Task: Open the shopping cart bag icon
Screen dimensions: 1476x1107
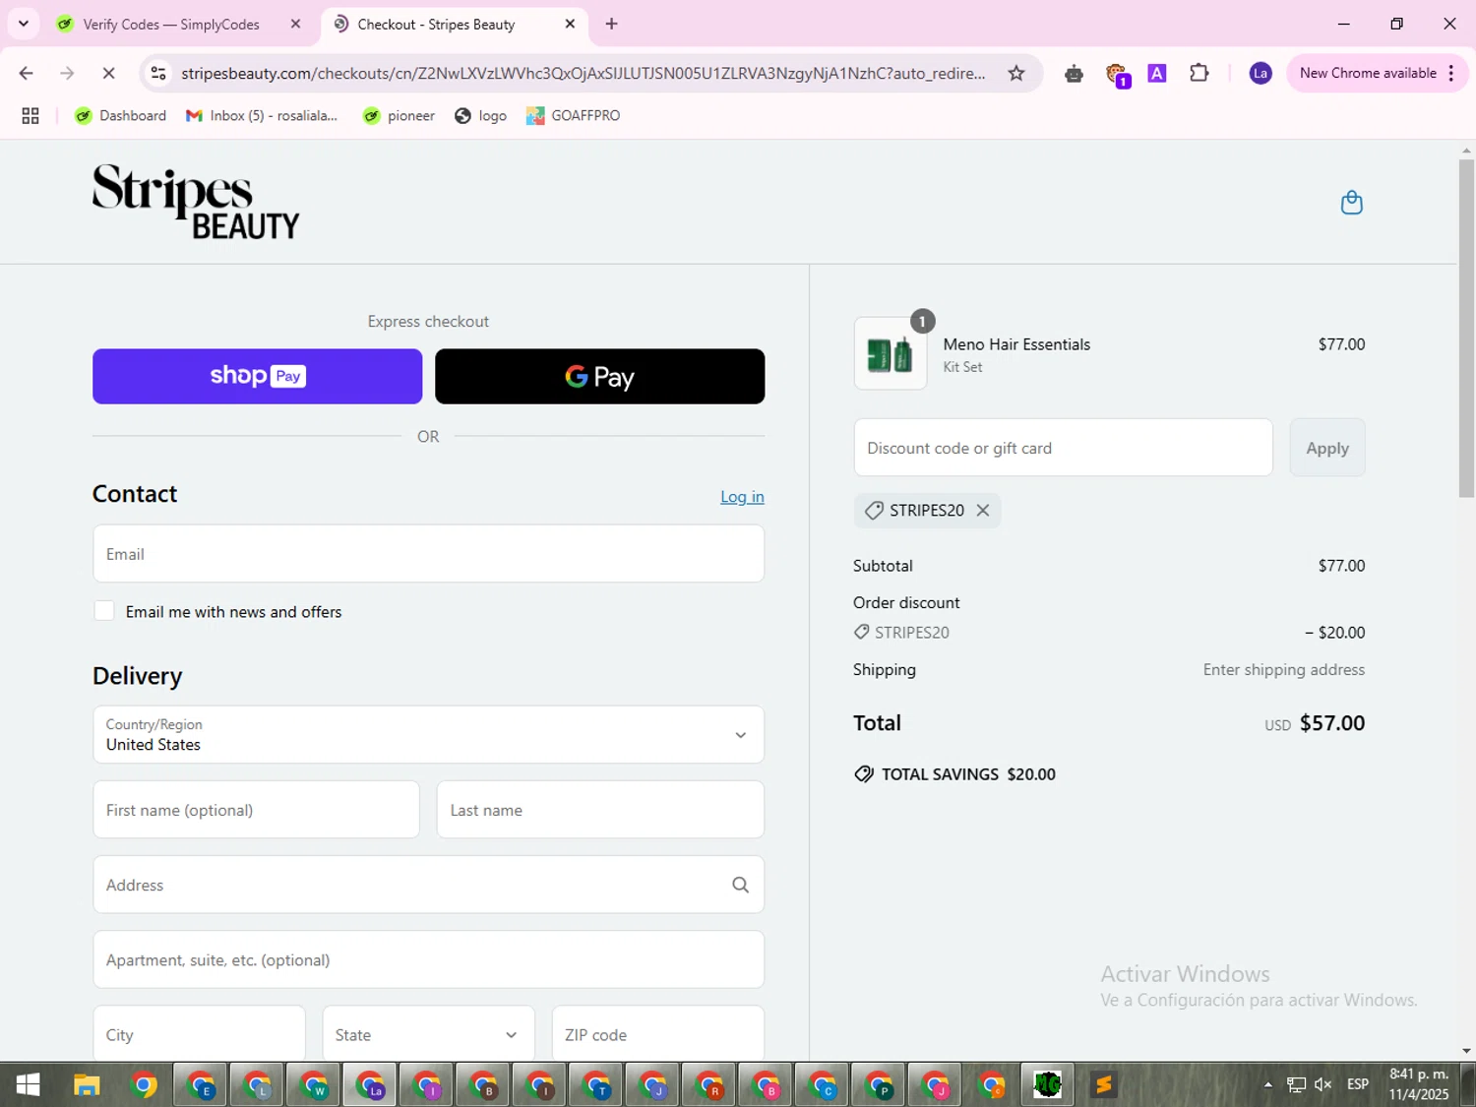Action: (1351, 203)
